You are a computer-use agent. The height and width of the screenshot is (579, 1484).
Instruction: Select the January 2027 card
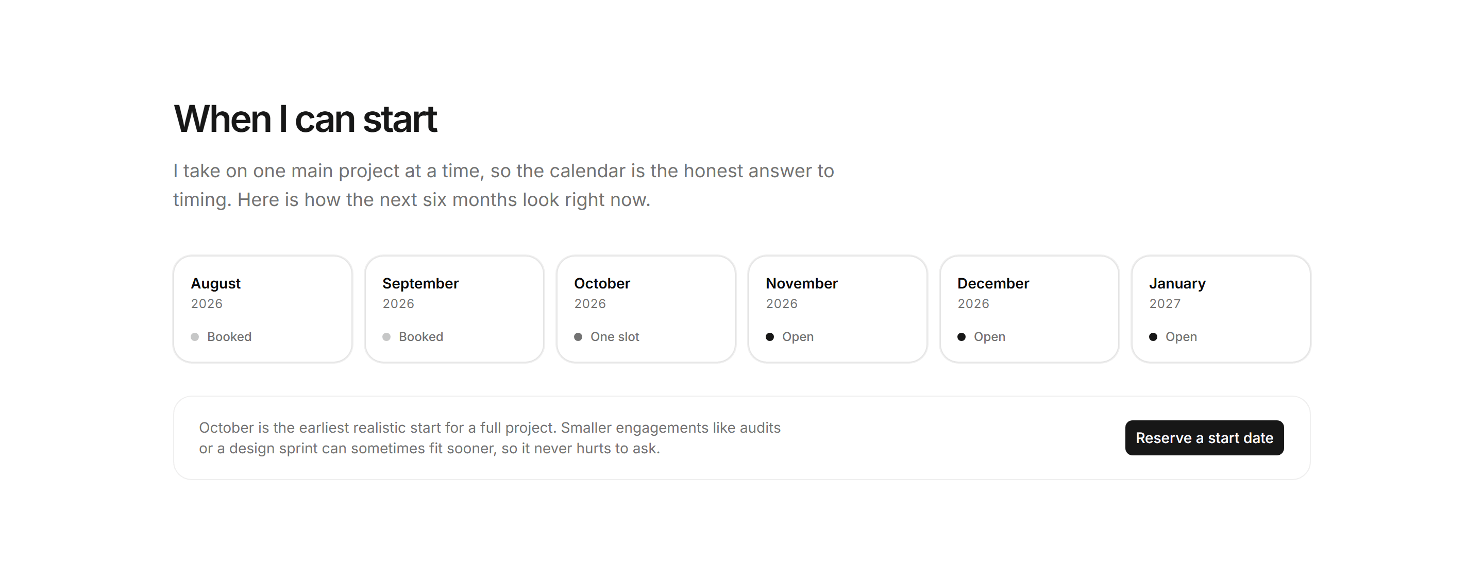point(1221,310)
